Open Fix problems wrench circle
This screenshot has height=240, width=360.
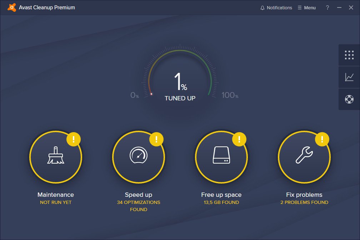click(304, 157)
